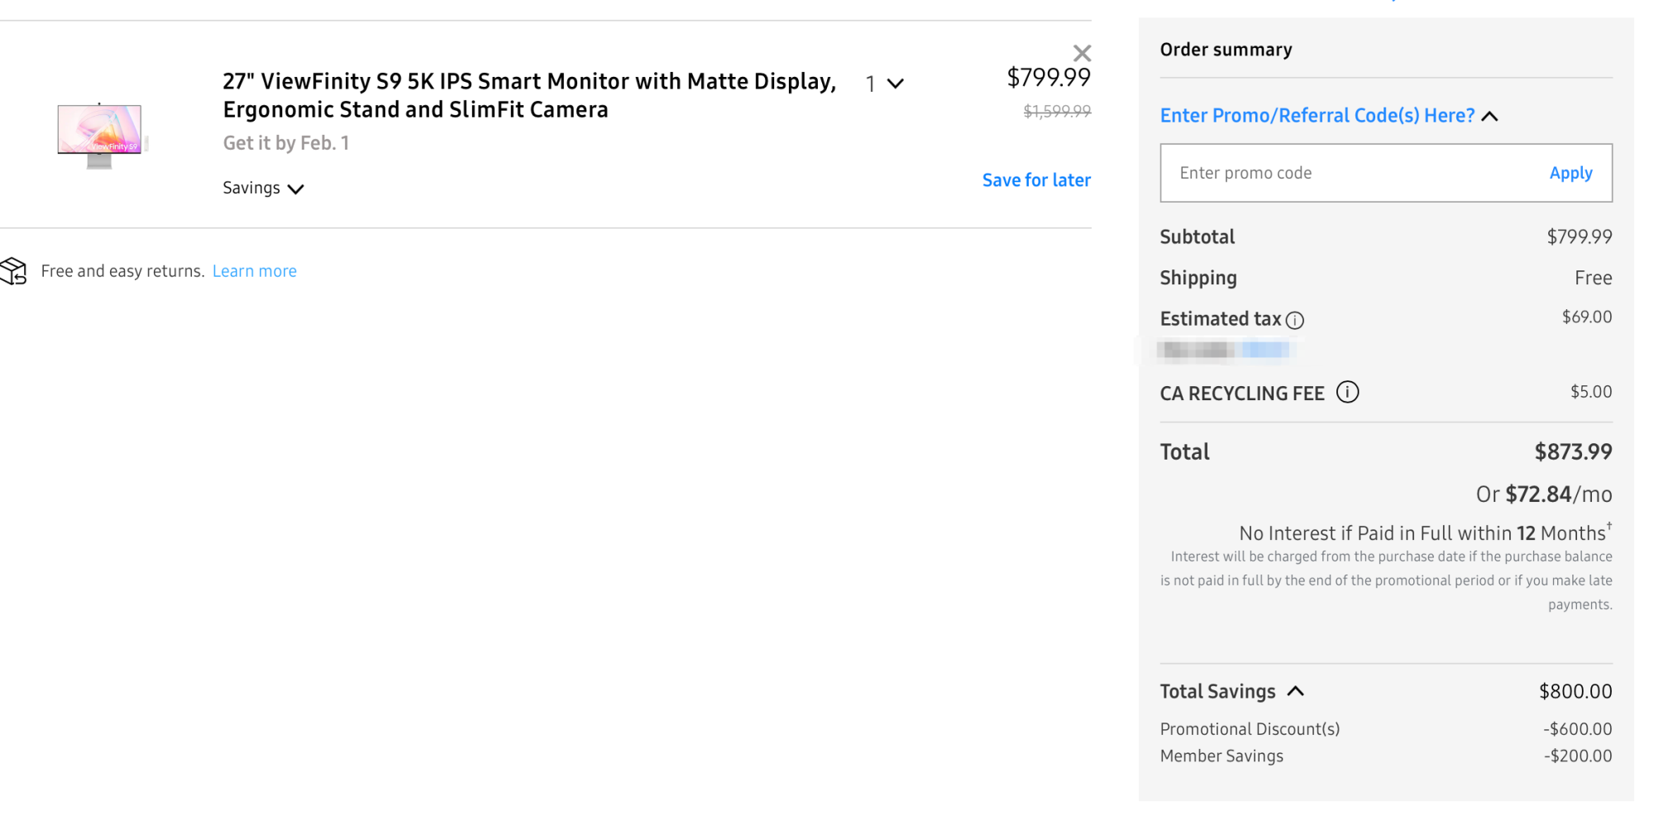
Task: Remove the monitor with the X icon
Action: pos(1082,54)
